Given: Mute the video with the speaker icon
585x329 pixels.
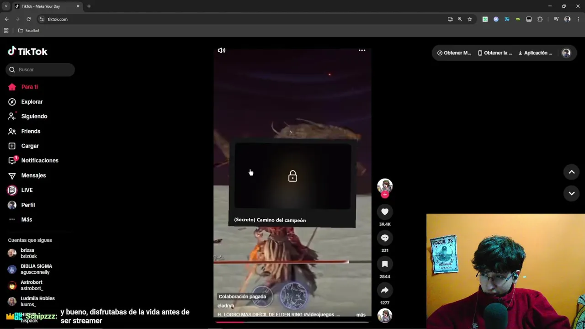Looking at the screenshot, I should coord(222,50).
